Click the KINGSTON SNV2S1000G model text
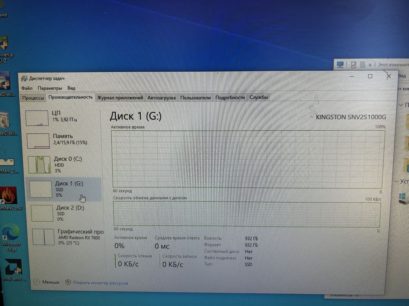 [351, 117]
